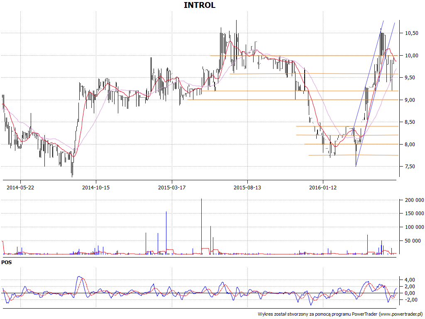Select the 100 000 volume axis label
The height and width of the screenshot is (319, 425).
415,227
